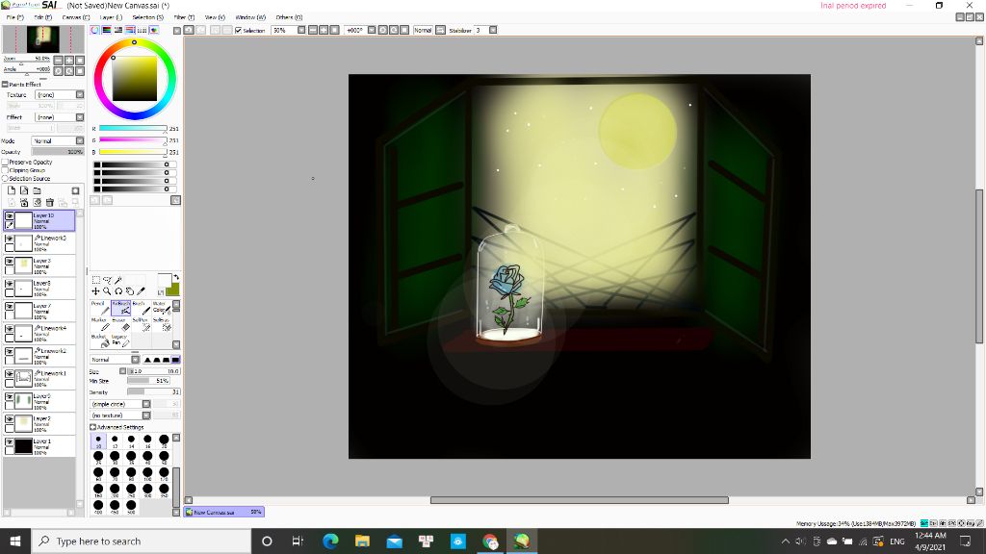Toggle visibility of Linework4 layer
986x554 pixels.
tap(10, 329)
